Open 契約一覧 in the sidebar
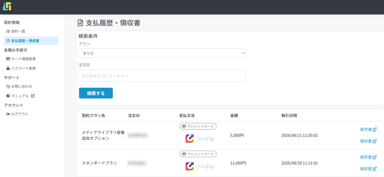 tap(16, 31)
